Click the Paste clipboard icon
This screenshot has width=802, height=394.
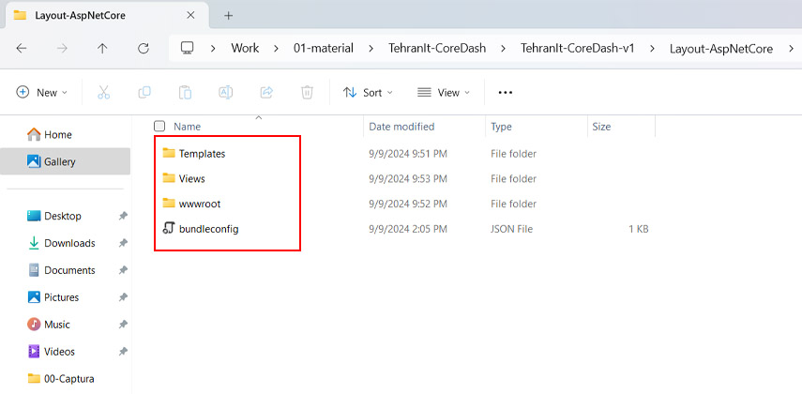[186, 92]
